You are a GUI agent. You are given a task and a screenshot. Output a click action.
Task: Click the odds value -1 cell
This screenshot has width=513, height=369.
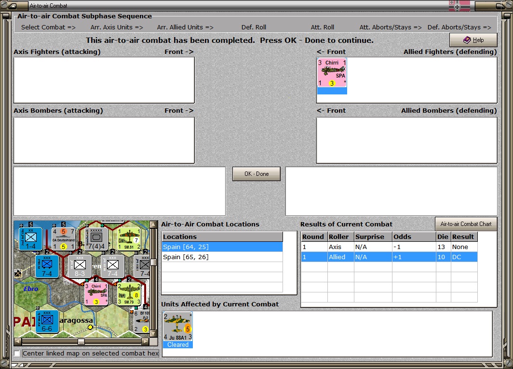click(x=414, y=247)
